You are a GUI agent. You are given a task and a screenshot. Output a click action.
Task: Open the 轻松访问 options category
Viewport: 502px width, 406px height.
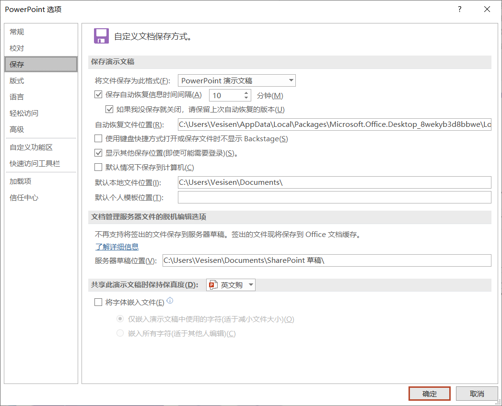coord(41,113)
